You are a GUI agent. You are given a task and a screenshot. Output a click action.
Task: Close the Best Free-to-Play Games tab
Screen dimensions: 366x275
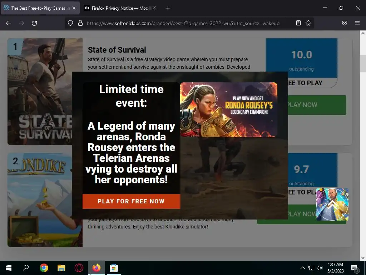pos(74,8)
